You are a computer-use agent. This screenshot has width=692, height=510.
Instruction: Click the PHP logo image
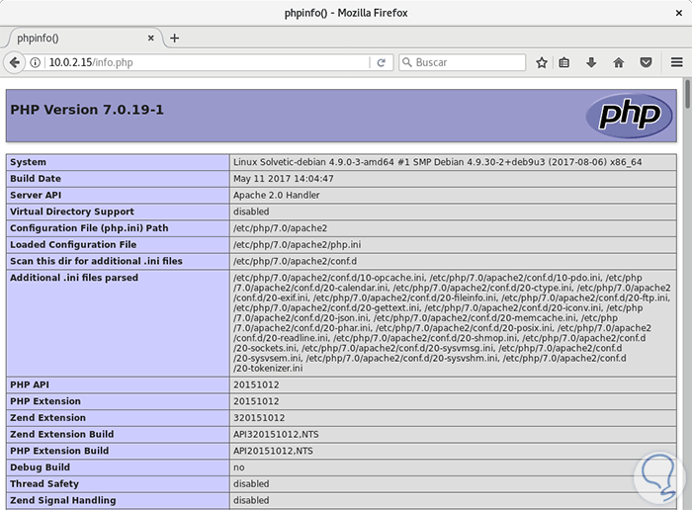pos(629,116)
